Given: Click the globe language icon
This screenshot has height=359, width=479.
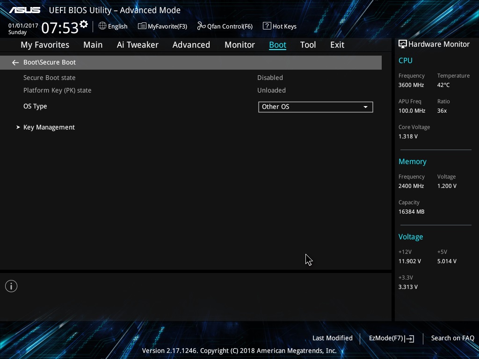Looking at the screenshot, I should click(x=102, y=26).
